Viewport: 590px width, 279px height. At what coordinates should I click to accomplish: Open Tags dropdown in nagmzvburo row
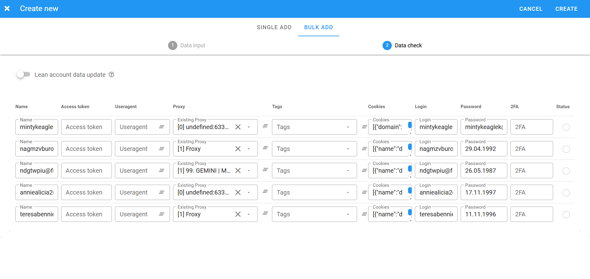coord(314,149)
